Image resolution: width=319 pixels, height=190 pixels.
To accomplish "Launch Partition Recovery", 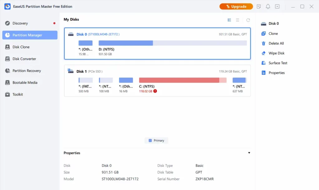I will (x=26, y=71).
